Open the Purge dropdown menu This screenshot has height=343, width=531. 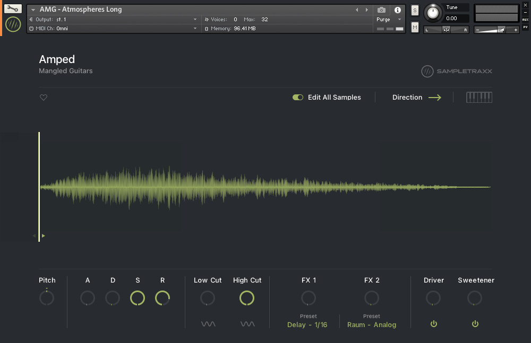click(389, 19)
